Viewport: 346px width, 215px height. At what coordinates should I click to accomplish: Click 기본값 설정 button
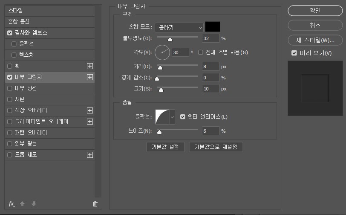(165, 147)
